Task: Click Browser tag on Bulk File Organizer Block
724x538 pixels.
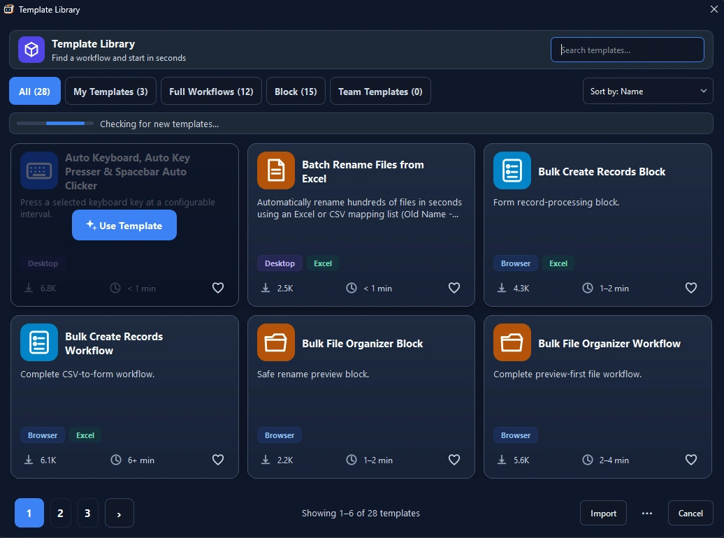Action: point(280,435)
